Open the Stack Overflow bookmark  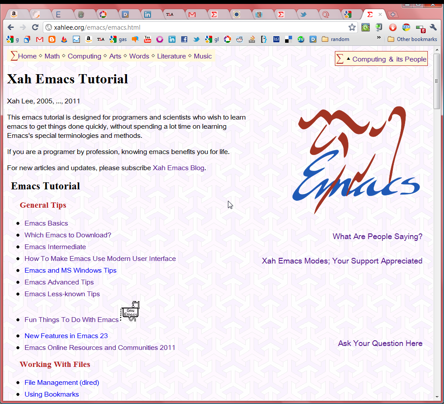coord(252,39)
